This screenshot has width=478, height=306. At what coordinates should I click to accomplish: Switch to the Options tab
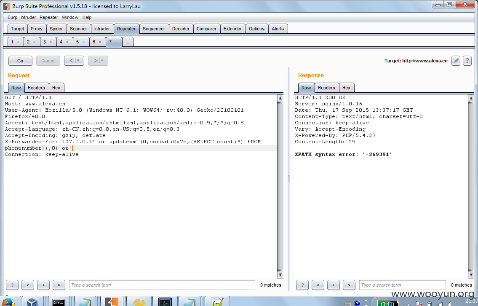pos(256,29)
